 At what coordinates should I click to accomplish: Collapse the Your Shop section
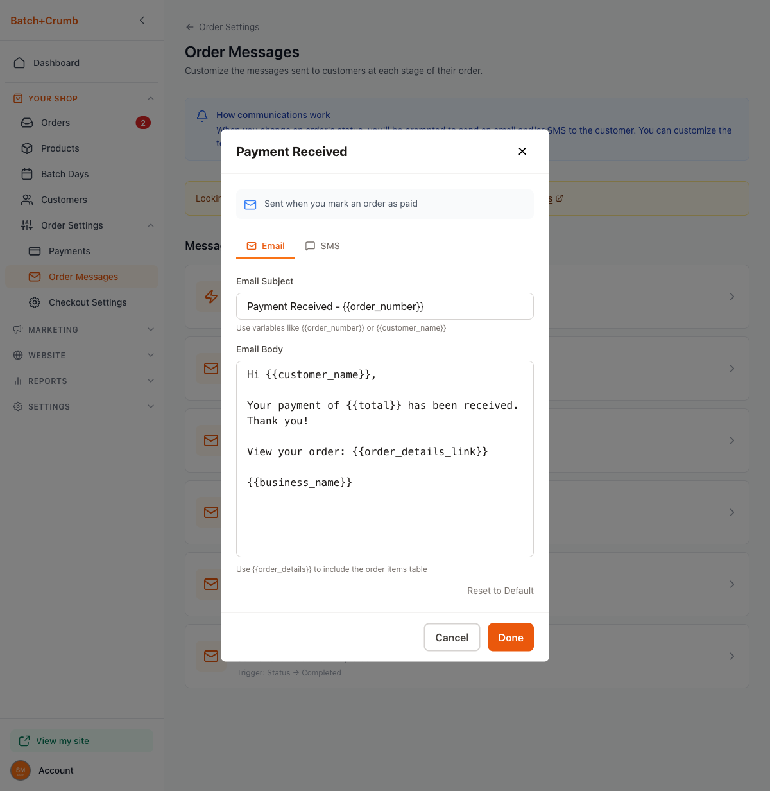coord(151,98)
